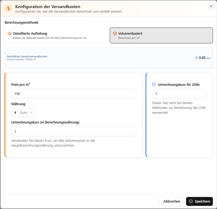
Task: Select the Detaillierte Aufteilung calculation method
Action: tap(56, 36)
